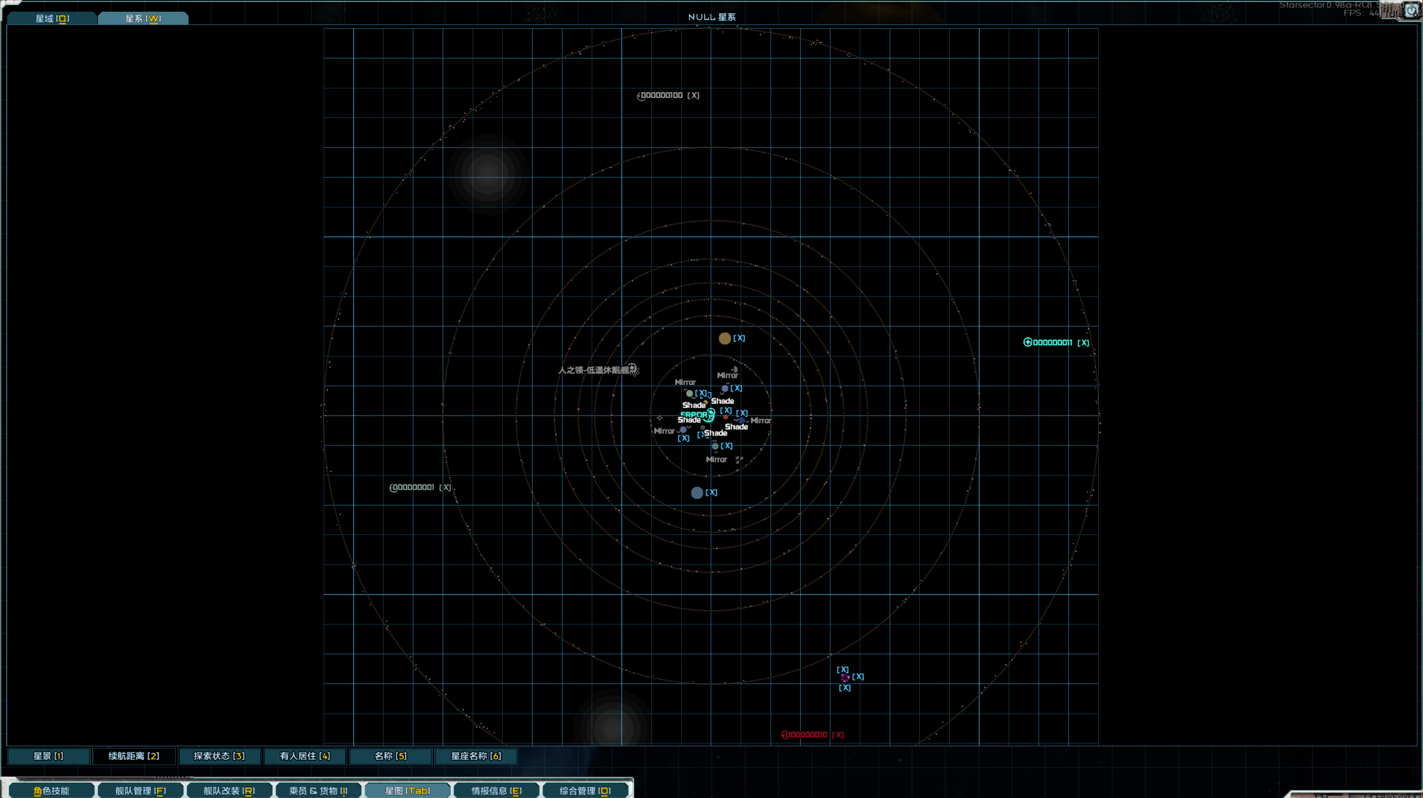
Task: Select the cyan ERROR fleet icon at center
Action: coord(710,414)
